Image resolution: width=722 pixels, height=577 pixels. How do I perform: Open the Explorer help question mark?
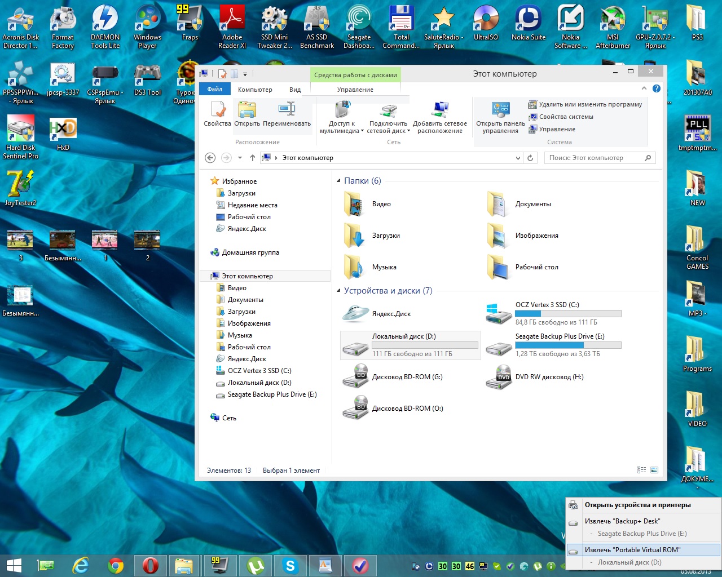(657, 88)
